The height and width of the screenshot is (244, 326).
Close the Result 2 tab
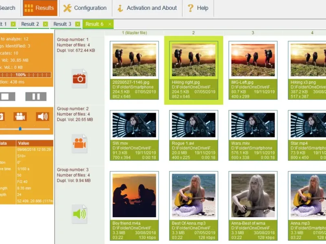click(45, 24)
